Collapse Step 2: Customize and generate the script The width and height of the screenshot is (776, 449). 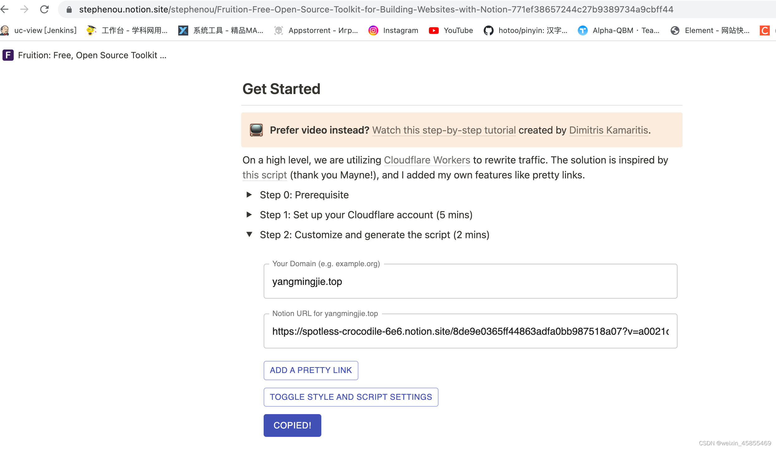249,234
